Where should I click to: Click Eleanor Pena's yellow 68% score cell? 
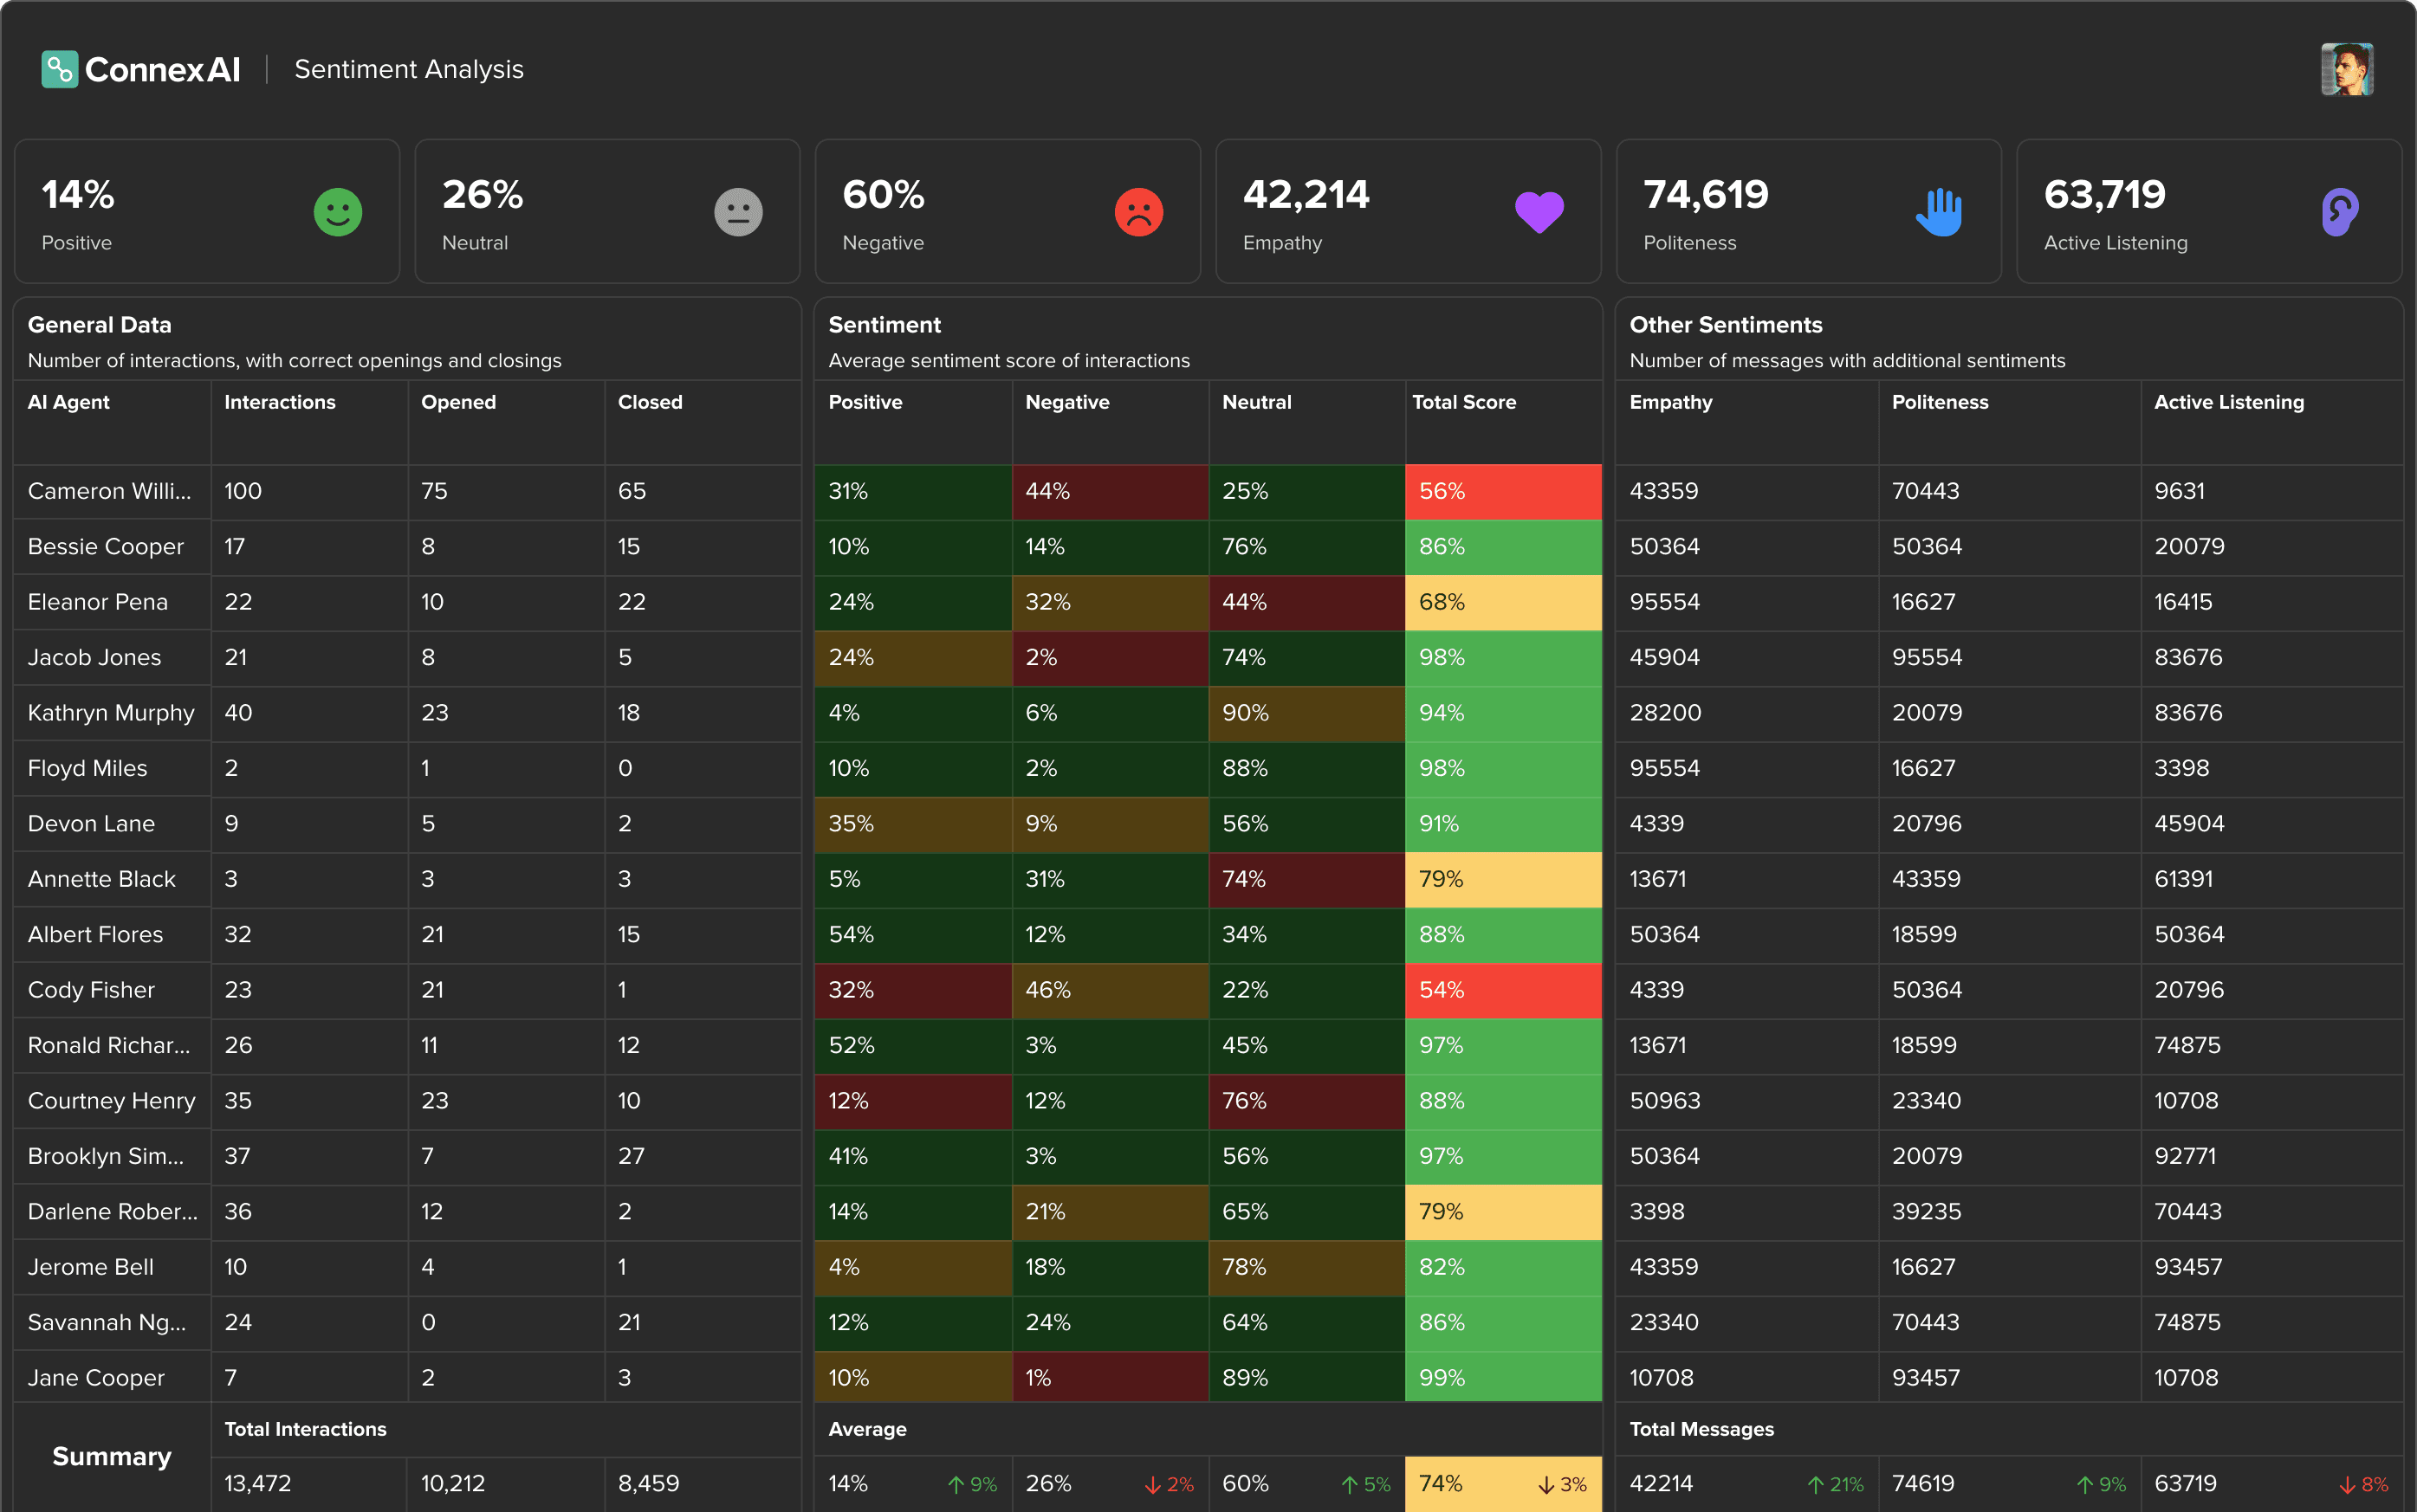(1503, 602)
